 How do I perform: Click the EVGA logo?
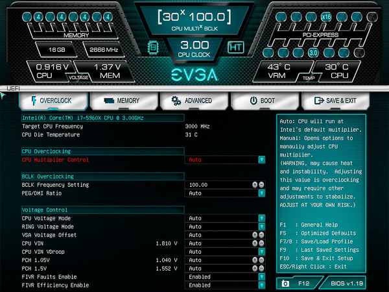(x=194, y=75)
